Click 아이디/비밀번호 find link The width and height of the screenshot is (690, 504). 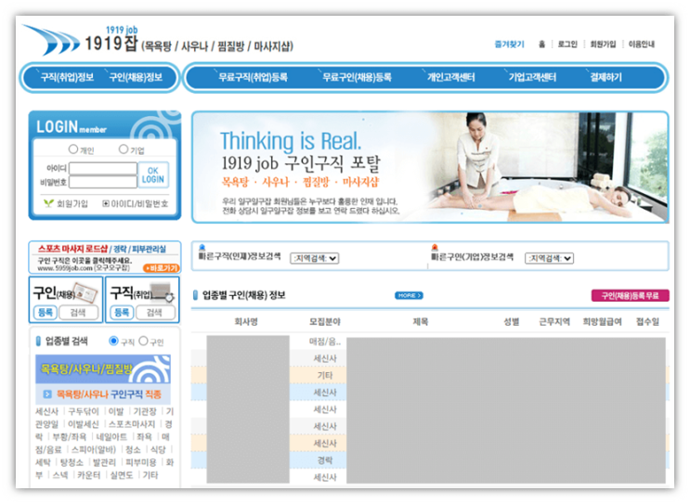[139, 203]
